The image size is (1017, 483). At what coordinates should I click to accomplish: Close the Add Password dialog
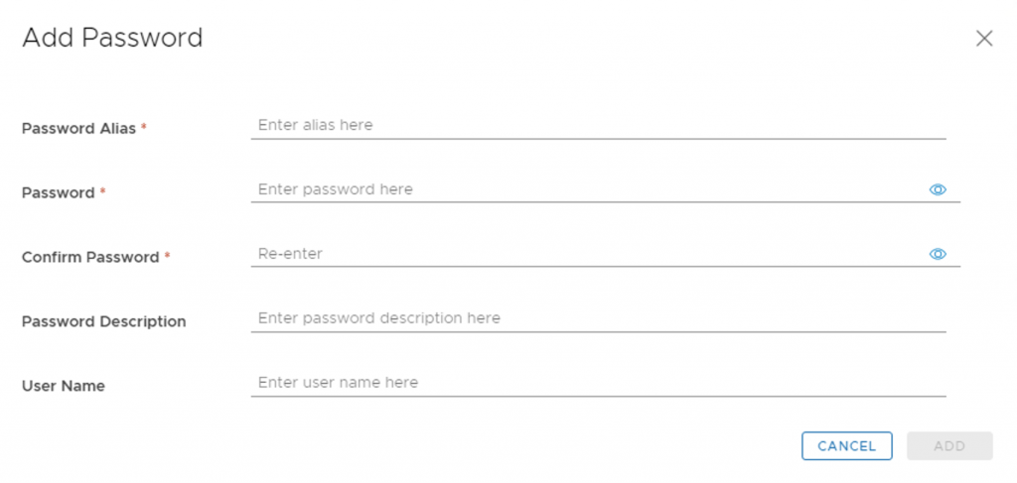[x=984, y=39]
